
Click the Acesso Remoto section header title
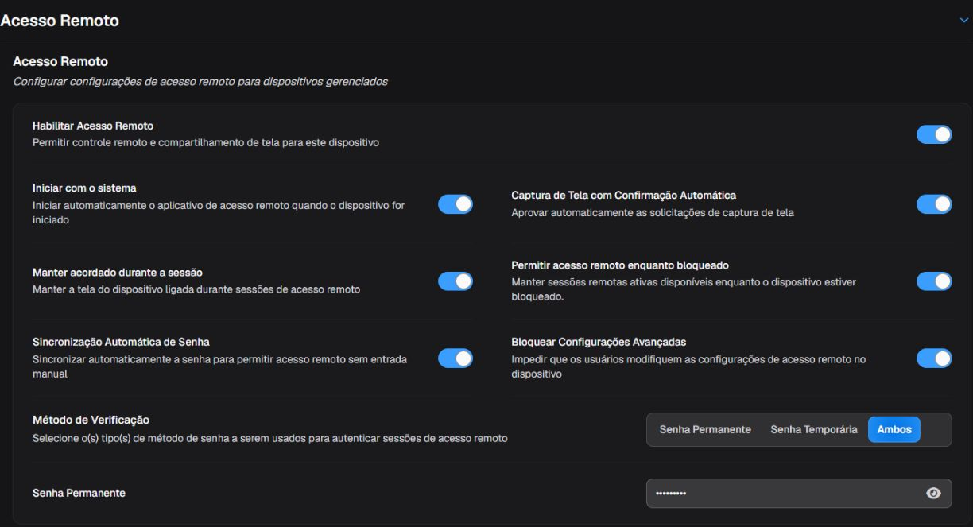coord(60,21)
